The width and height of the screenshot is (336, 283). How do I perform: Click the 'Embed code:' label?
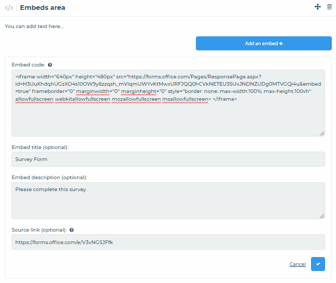click(x=29, y=65)
